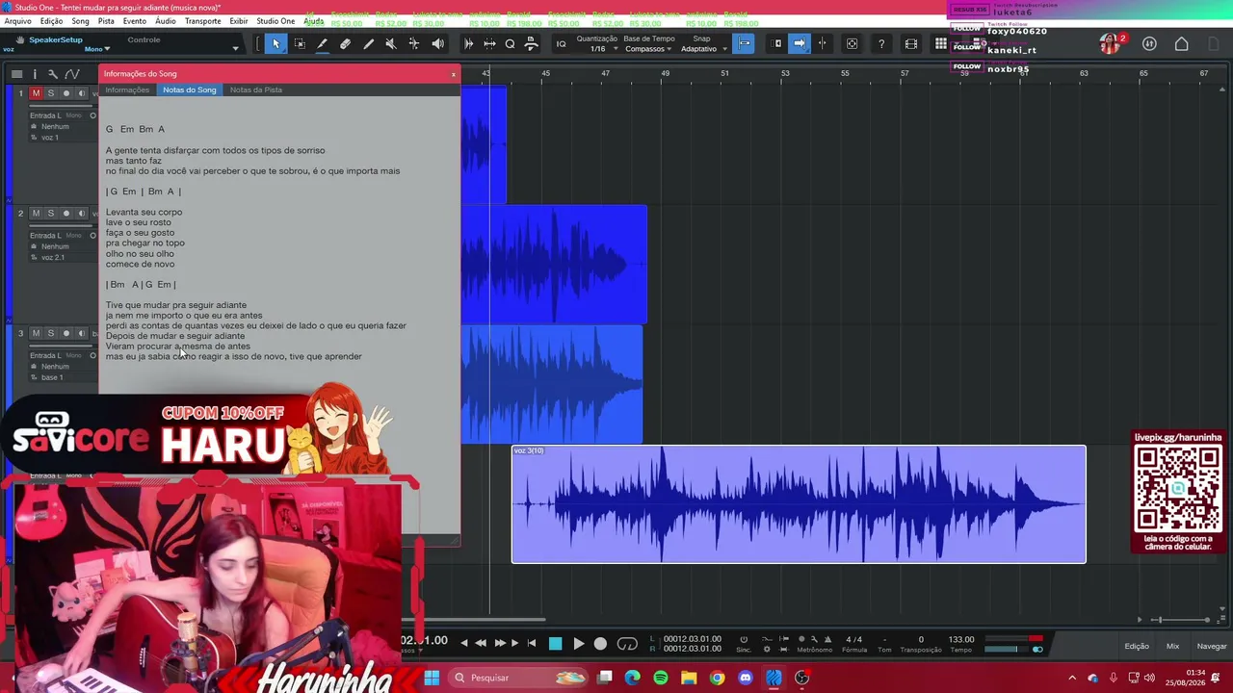Click the Stop button in transport
Screen dimensions: 1233x693
click(x=555, y=644)
